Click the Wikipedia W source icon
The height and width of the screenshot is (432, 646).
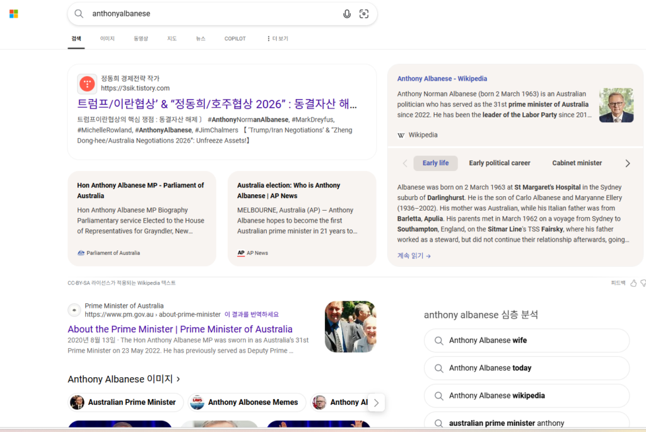click(401, 135)
